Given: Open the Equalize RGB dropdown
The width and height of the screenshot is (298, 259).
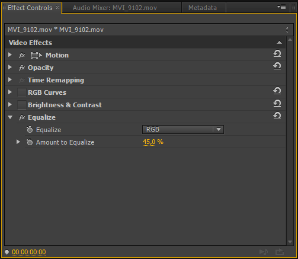Looking at the screenshot, I should click(x=183, y=130).
